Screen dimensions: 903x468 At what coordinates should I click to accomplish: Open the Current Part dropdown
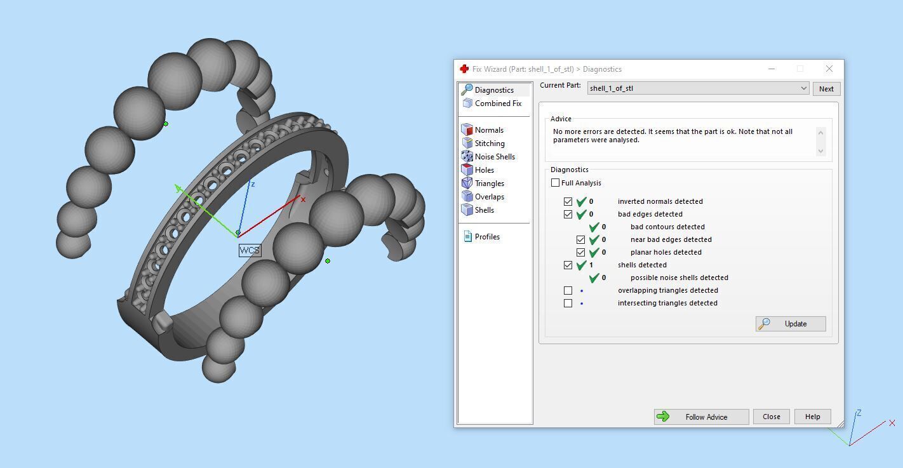coord(698,88)
